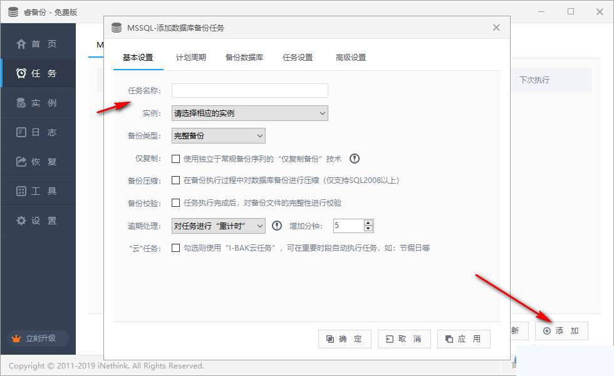The width and height of the screenshot is (614, 376).
Task: Select the Tasks alarm clock icon
Action: click(21, 73)
